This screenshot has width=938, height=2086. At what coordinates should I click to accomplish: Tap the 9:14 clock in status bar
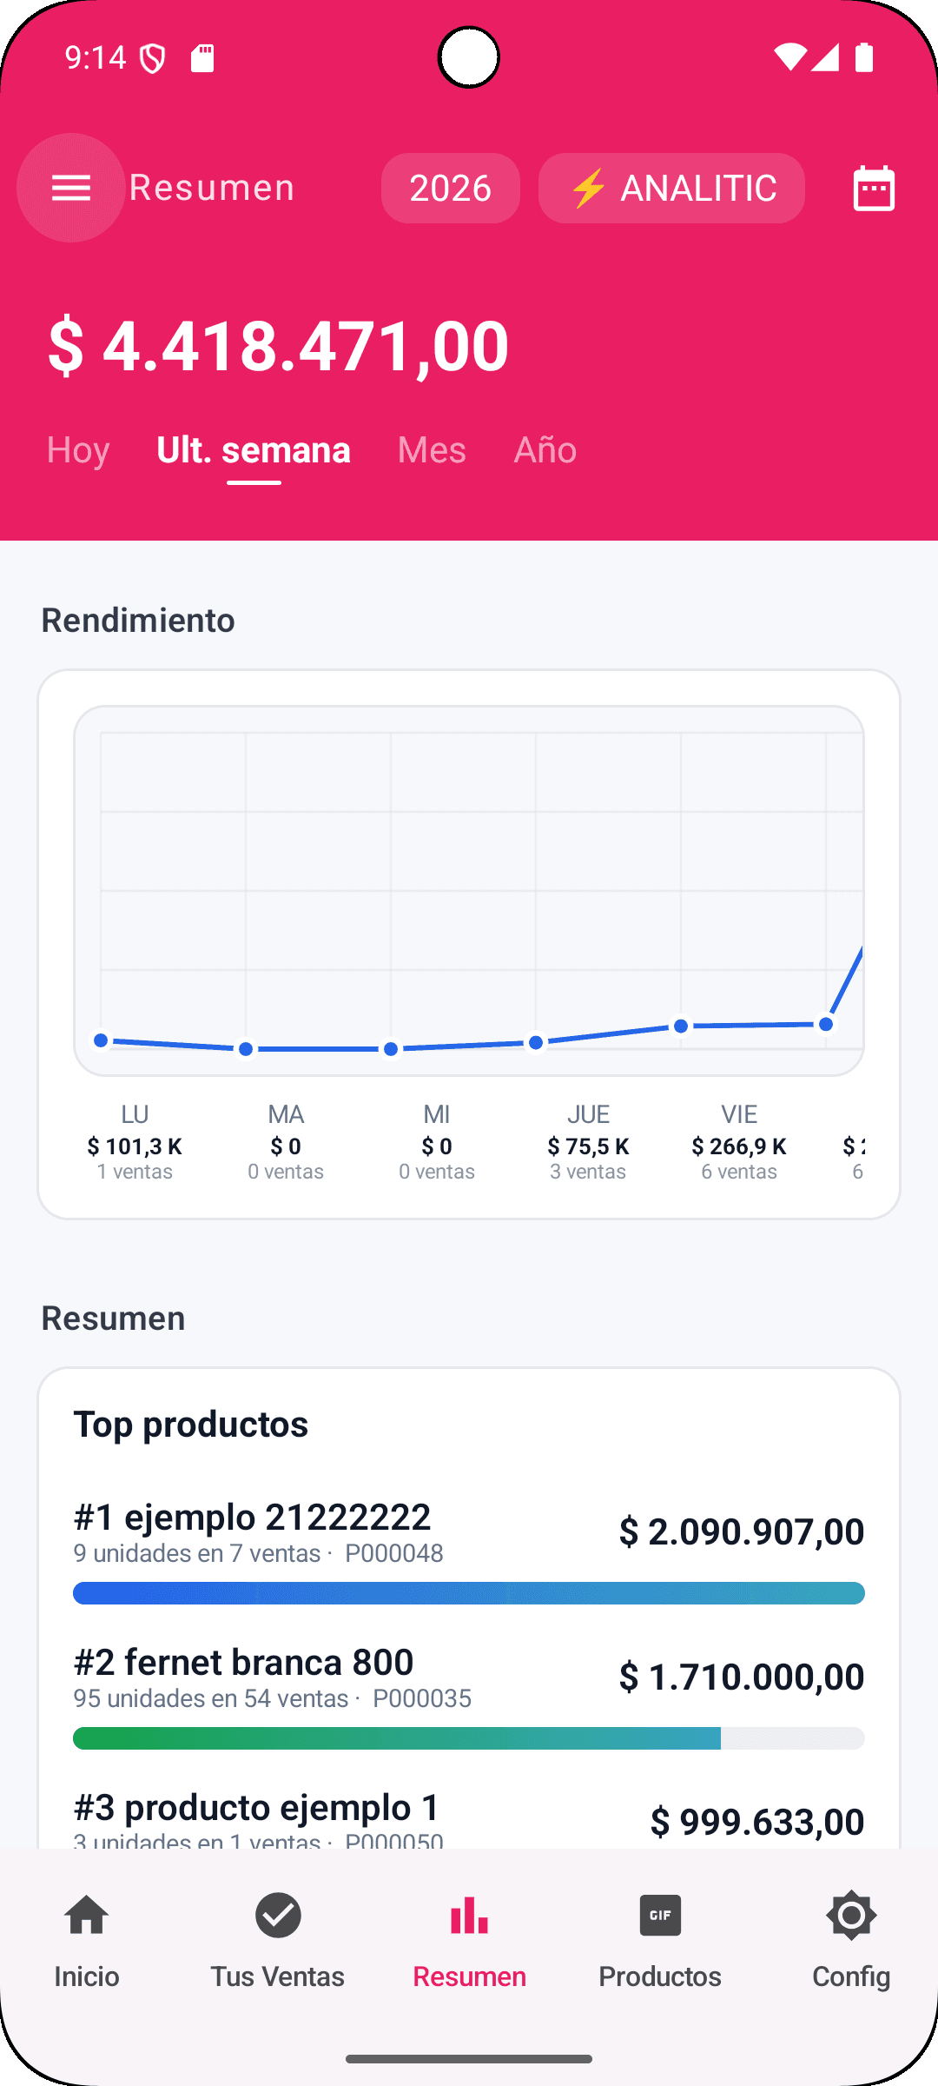point(96,58)
